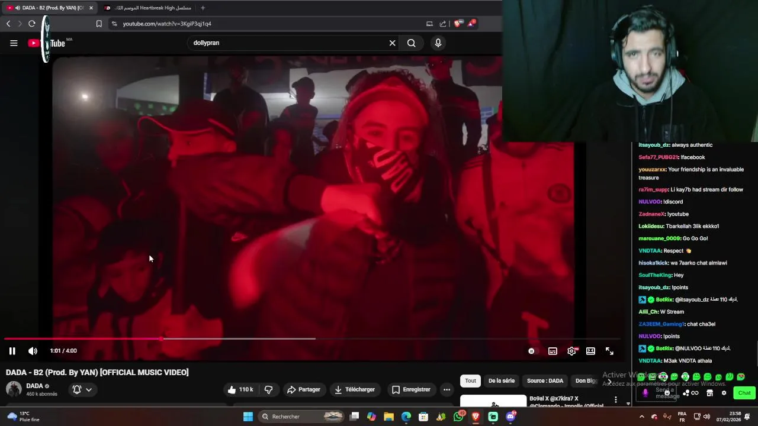Bookmark this page with the bookmark icon
Screen dimensions: 758x426
click(x=99, y=24)
